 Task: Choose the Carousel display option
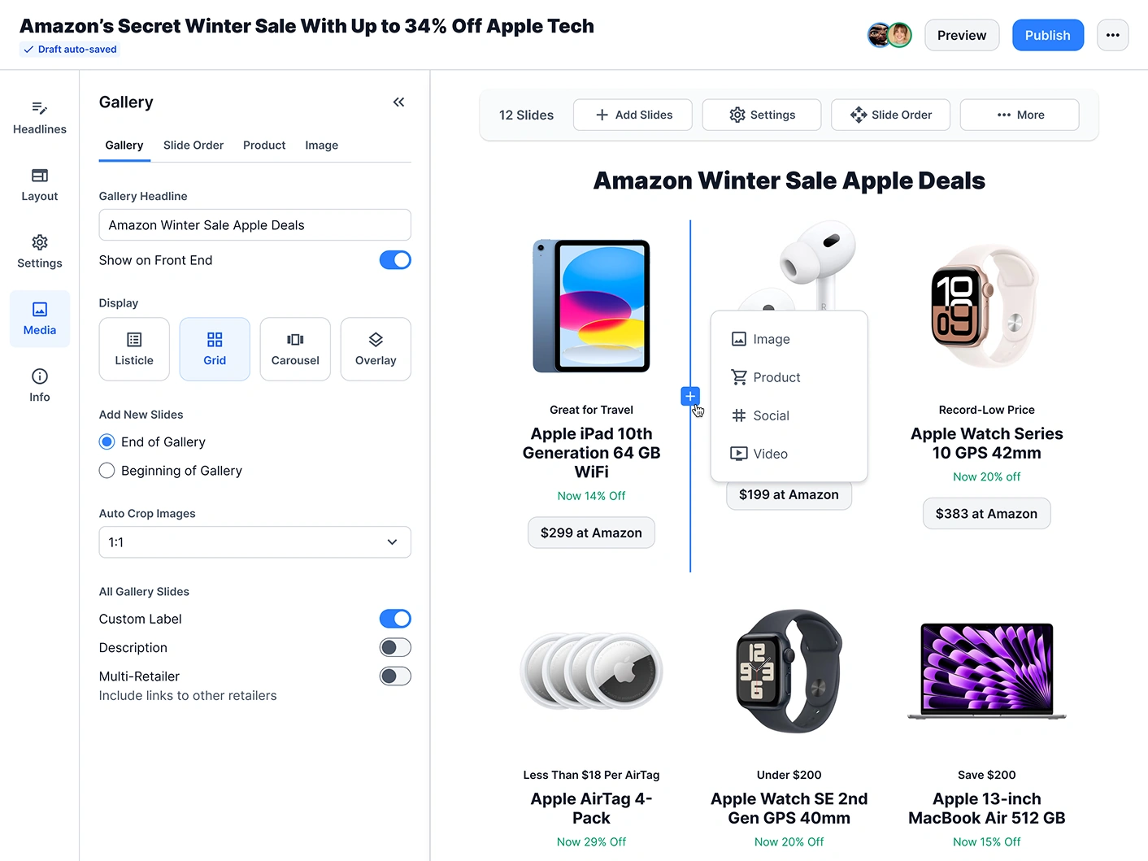[x=295, y=349]
